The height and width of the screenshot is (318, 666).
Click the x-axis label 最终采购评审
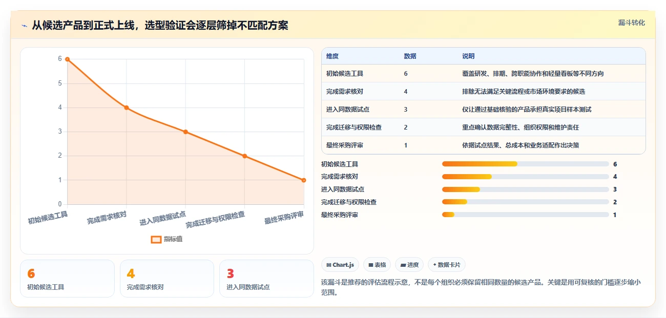[x=284, y=218]
